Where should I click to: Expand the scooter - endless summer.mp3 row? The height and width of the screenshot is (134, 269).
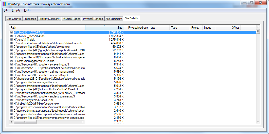click(x=11, y=96)
